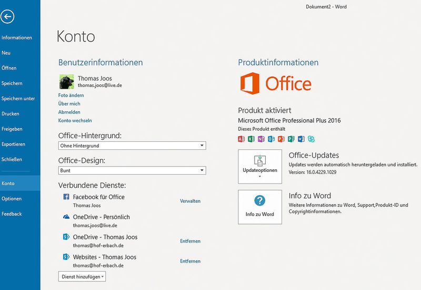Click the Dokument2 - Word title
The image size is (421, 290).
coord(326,7)
